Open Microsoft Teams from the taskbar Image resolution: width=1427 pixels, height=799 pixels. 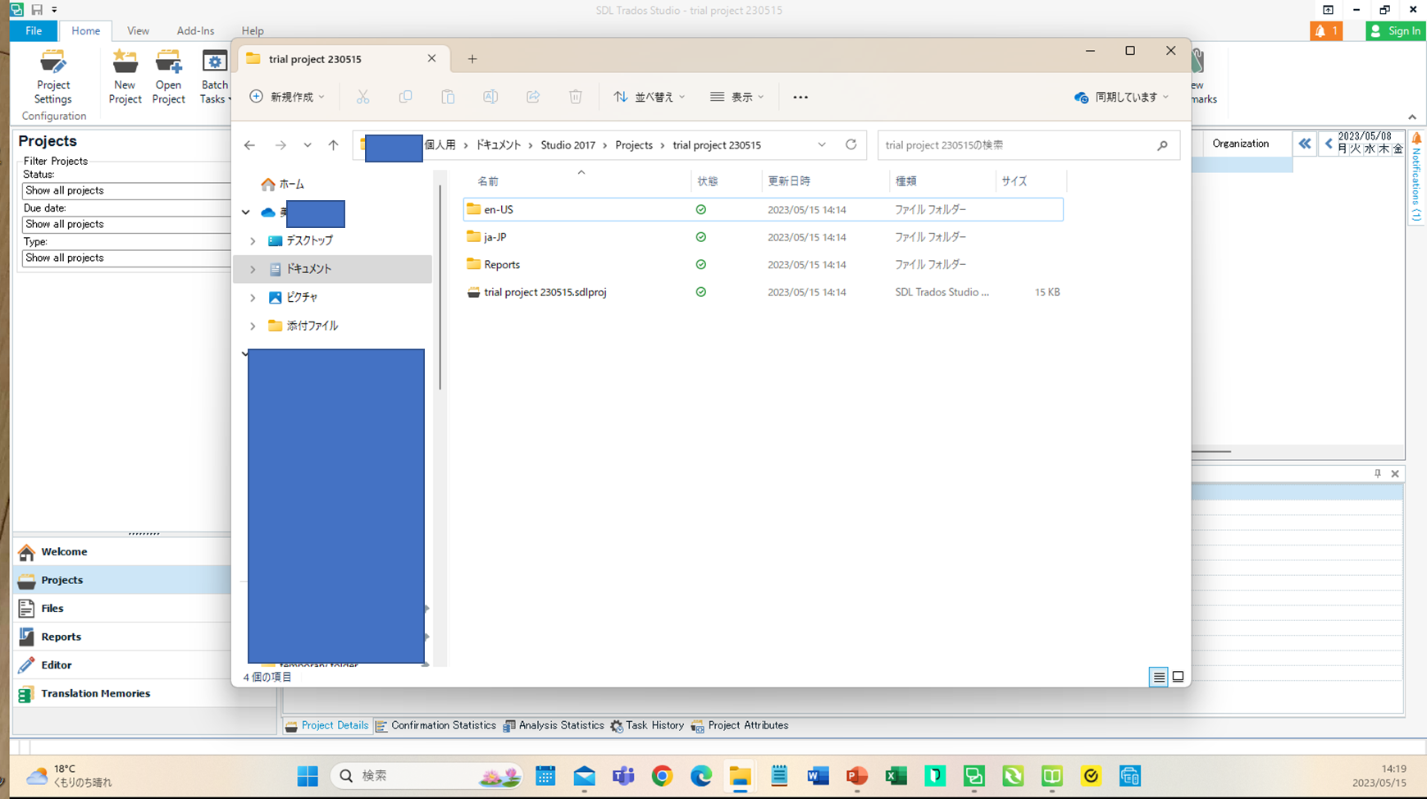[x=623, y=776]
